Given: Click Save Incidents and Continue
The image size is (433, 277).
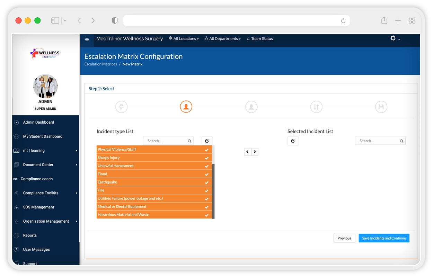Looking at the screenshot, I should pos(384,238).
